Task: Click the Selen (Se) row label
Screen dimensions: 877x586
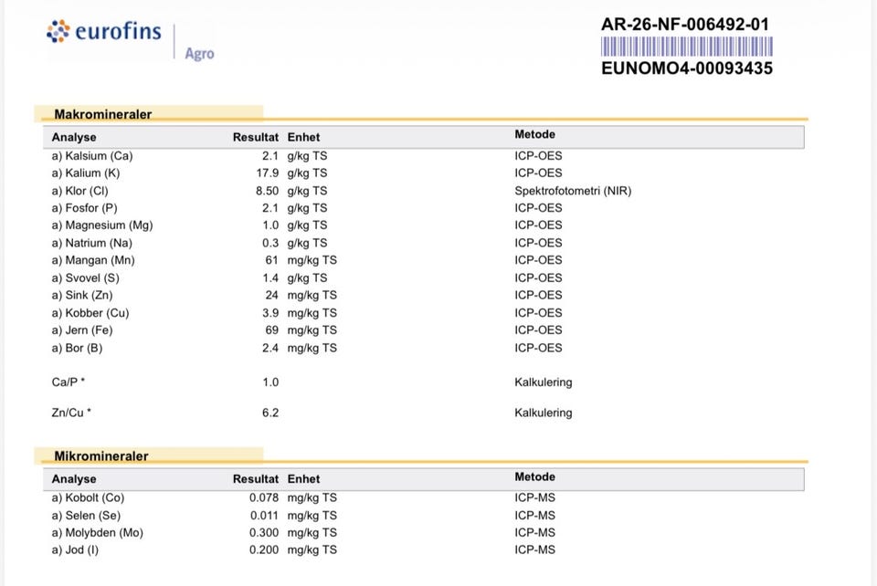Action: point(86,516)
